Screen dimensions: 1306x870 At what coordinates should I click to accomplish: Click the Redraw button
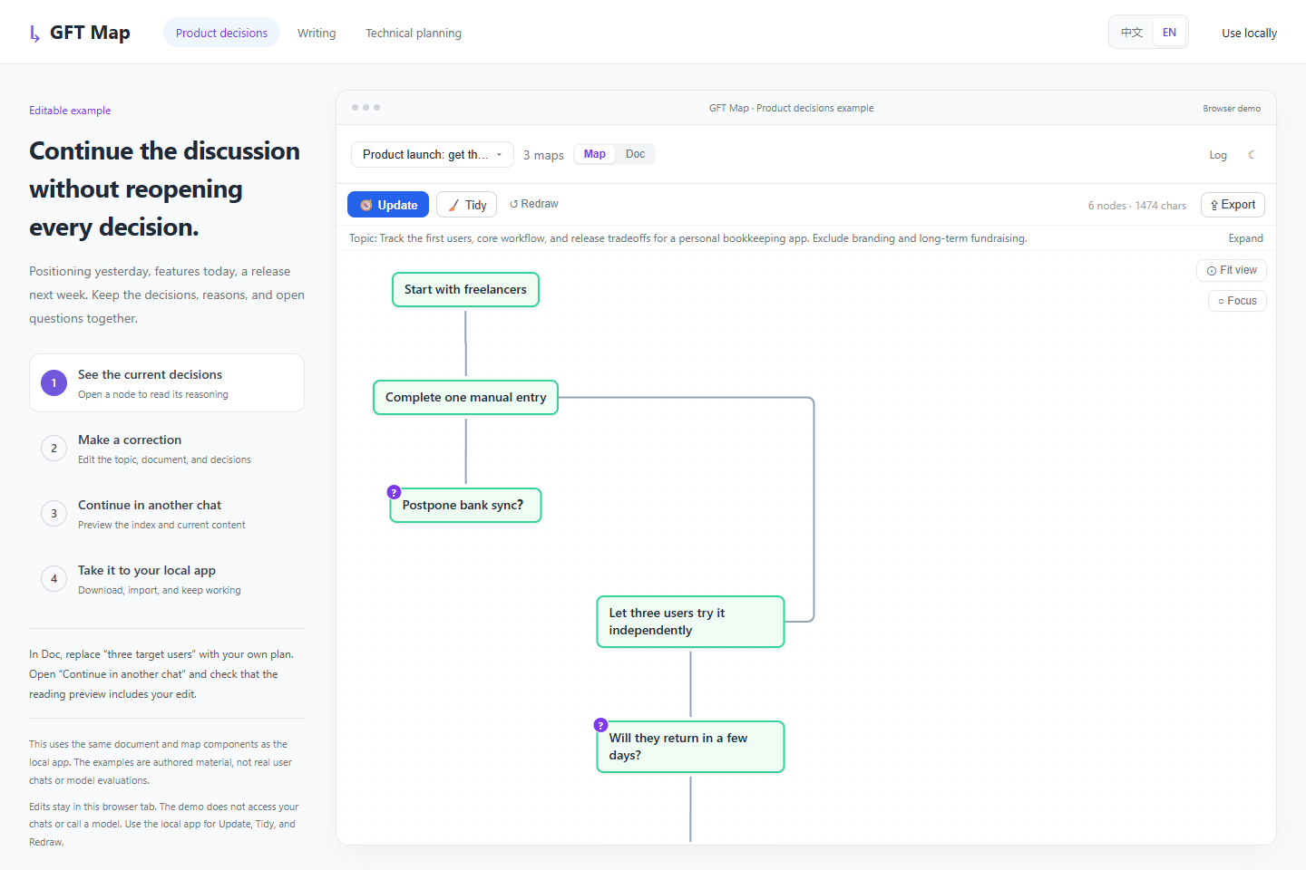click(534, 204)
